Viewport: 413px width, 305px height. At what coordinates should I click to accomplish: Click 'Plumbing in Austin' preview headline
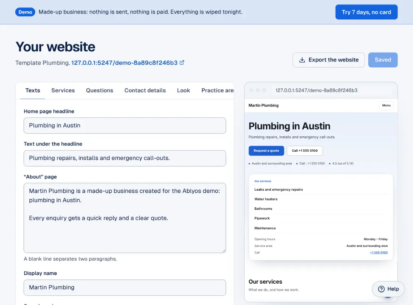[x=289, y=126]
